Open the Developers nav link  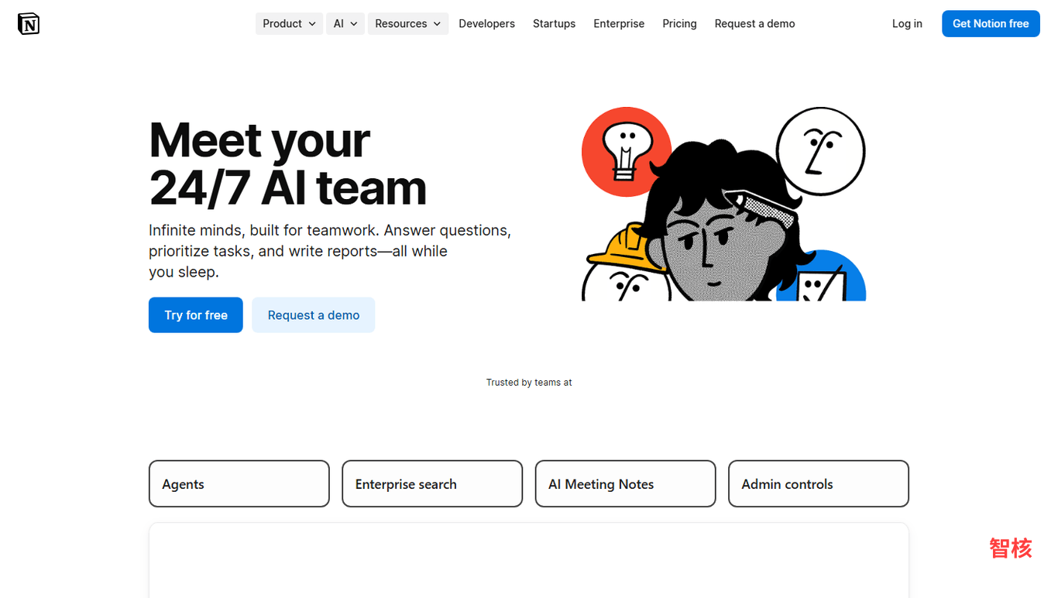(x=486, y=24)
